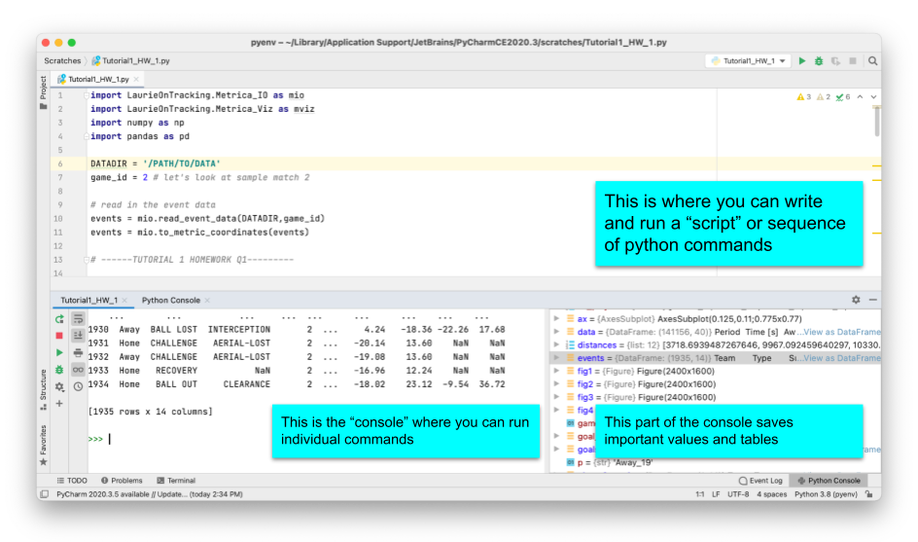Viewport: 918px width, 542px height.
Task: Click UTF-8 encoding in status bar
Action: coord(738,494)
